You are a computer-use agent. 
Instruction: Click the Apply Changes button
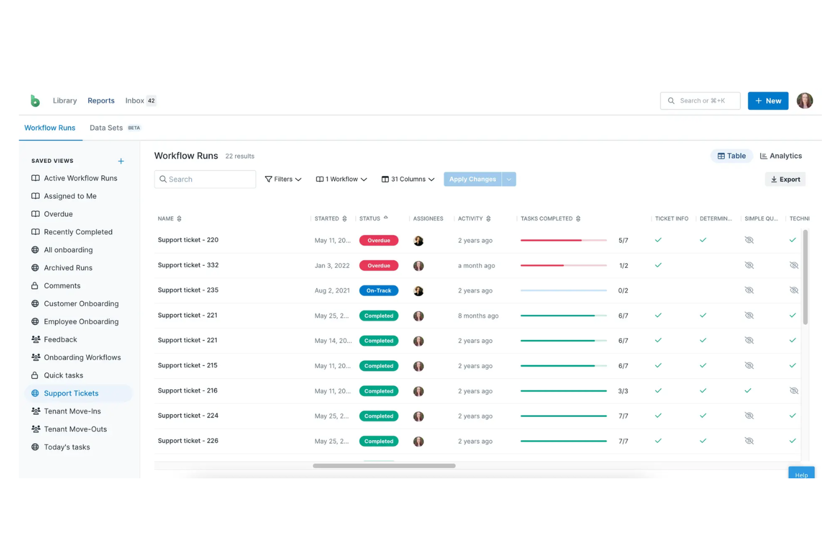473,179
